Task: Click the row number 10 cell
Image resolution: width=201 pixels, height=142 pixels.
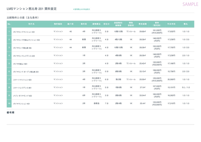Action: coord(9,104)
